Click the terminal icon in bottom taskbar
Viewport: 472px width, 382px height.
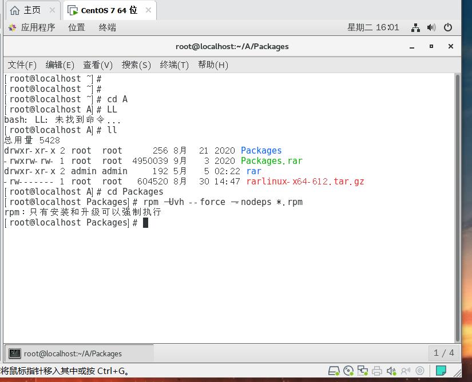click(14, 353)
